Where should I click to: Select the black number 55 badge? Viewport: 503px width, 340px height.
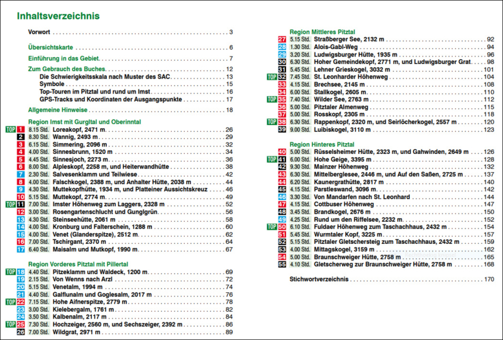[282, 265]
